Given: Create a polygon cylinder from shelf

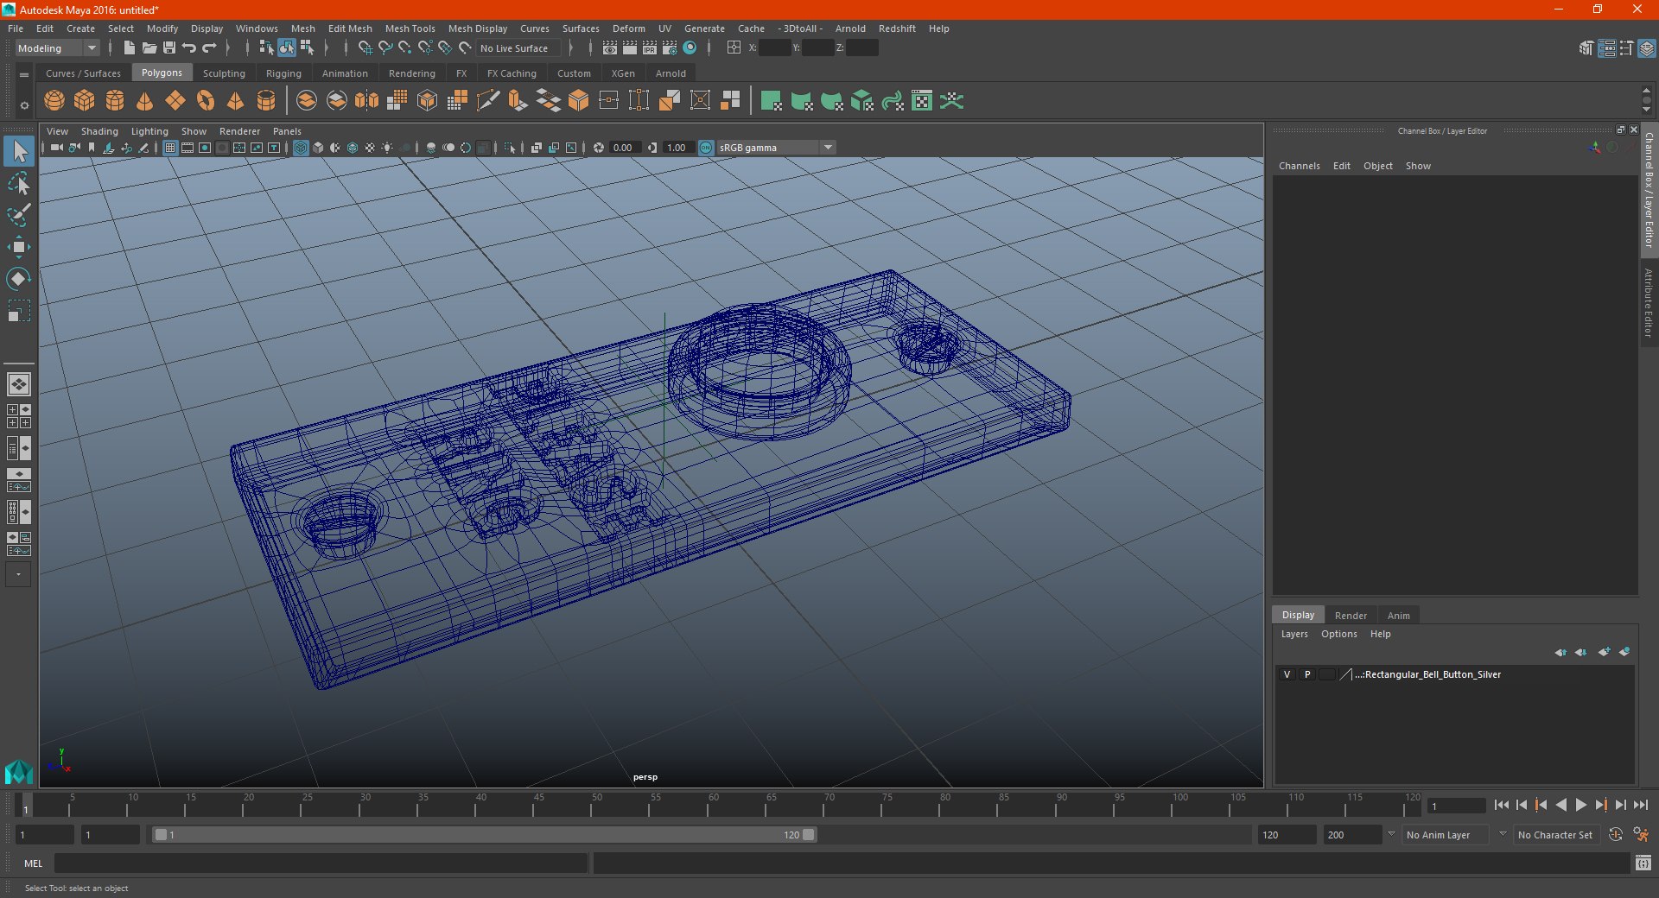Looking at the screenshot, I should coord(115,101).
